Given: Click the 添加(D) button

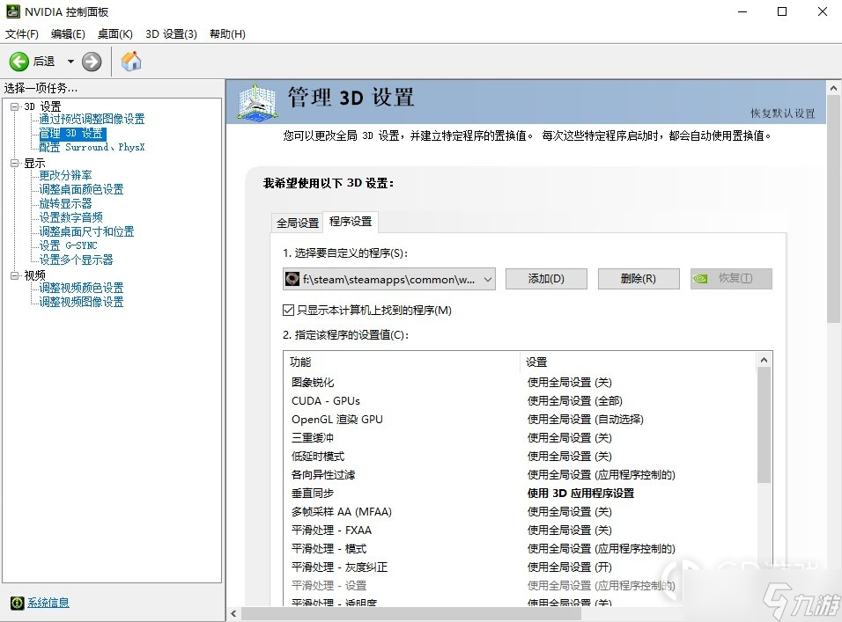Looking at the screenshot, I should [x=545, y=279].
